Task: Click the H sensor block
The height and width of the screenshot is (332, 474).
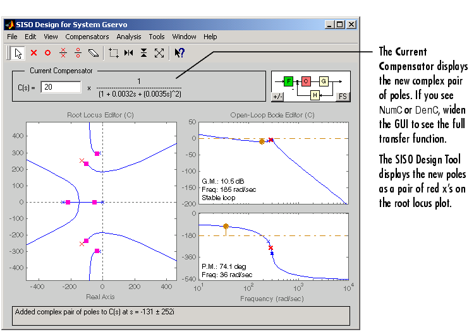Action: [x=315, y=95]
